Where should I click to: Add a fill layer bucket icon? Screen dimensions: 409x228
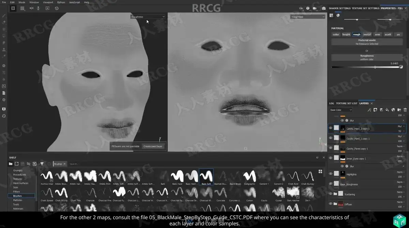(387, 110)
